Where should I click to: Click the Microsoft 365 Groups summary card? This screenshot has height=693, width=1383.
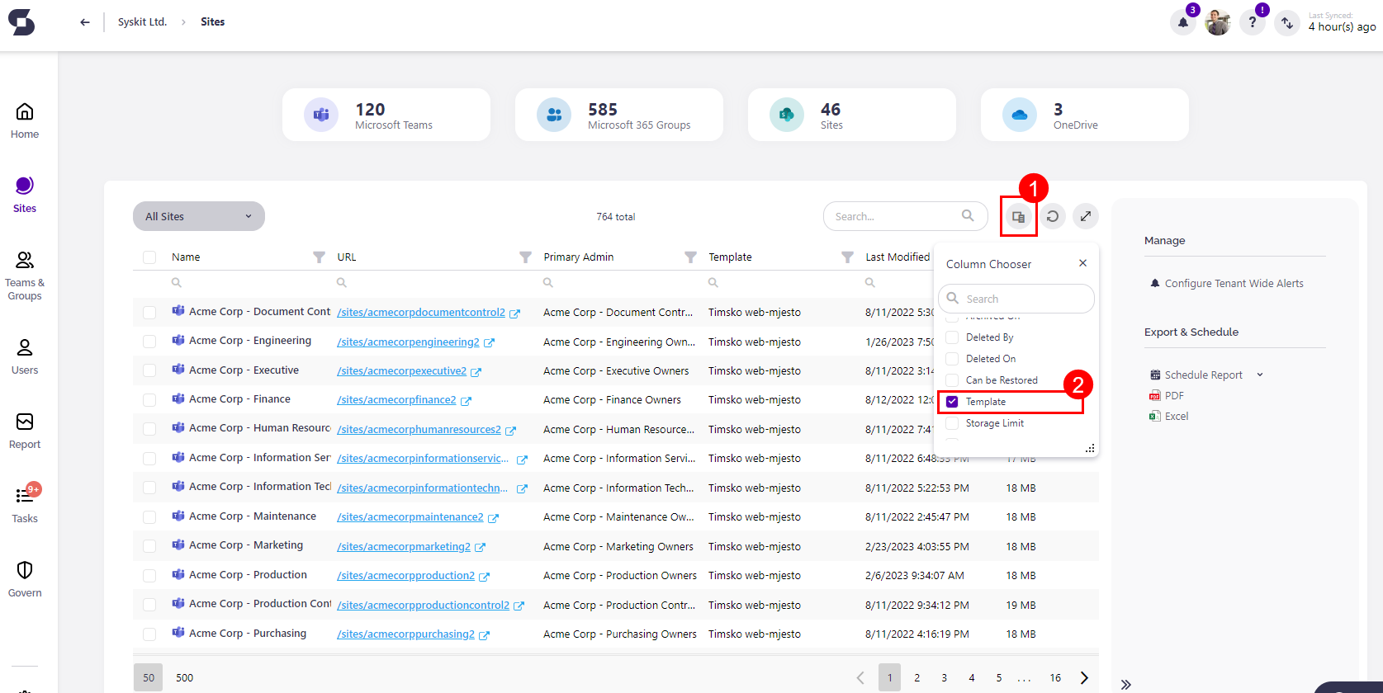tap(619, 115)
